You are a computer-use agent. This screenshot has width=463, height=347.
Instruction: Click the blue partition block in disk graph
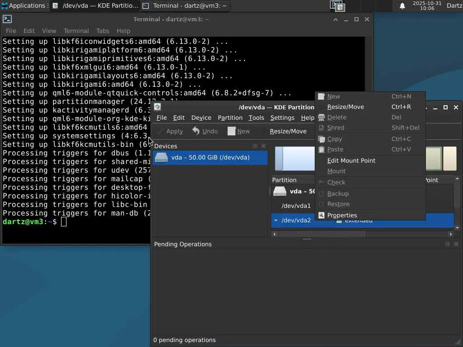(x=295, y=159)
